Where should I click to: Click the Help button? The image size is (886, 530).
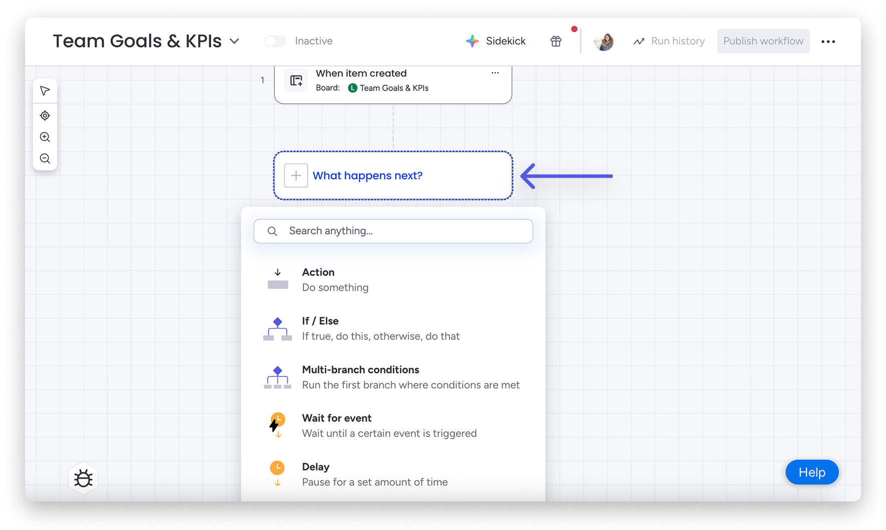click(812, 472)
